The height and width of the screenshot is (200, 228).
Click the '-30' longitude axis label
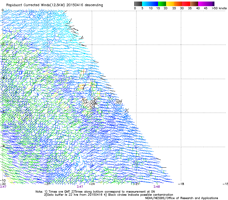3,184
